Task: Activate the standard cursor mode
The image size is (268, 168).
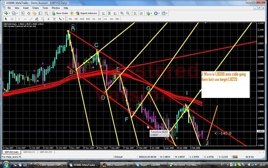Action: [6, 19]
